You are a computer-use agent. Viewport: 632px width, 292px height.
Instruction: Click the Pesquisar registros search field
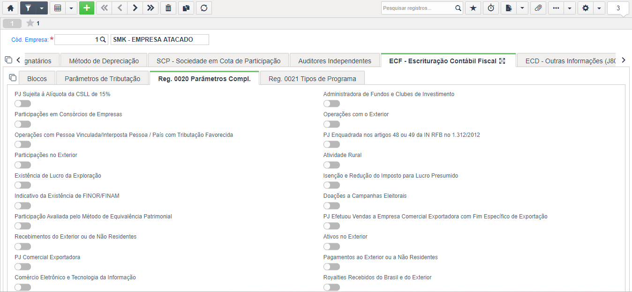tap(417, 8)
